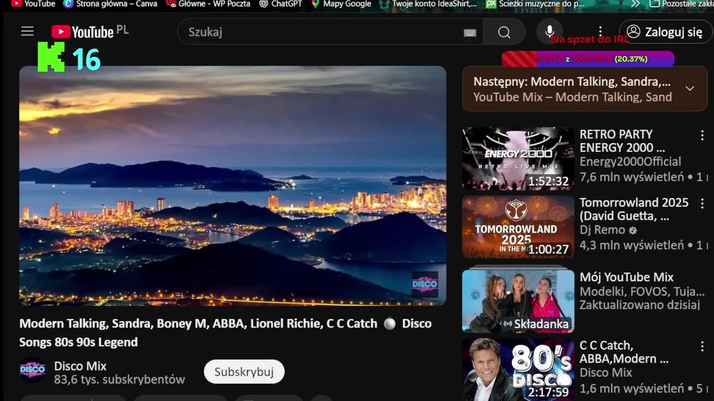Click the YouTube Mix – Modern Talking subtitle
The height and width of the screenshot is (401, 714).
click(572, 97)
